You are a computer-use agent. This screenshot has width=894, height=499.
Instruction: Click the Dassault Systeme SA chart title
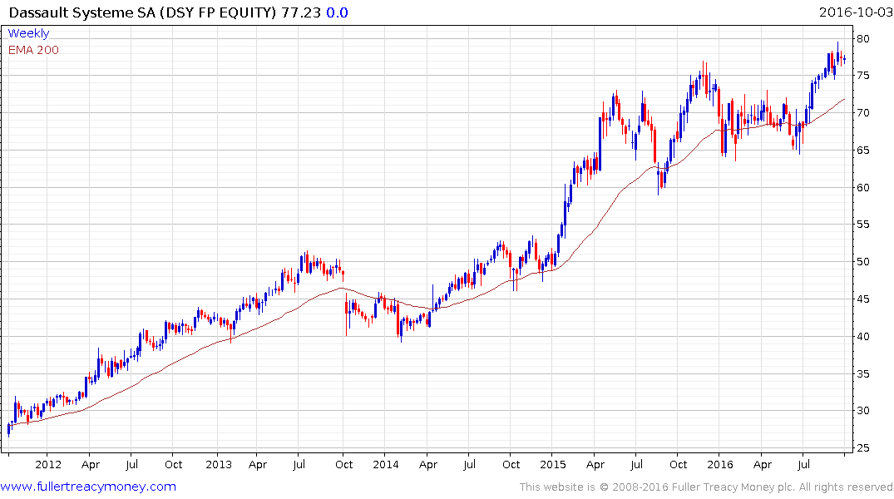[142, 12]
